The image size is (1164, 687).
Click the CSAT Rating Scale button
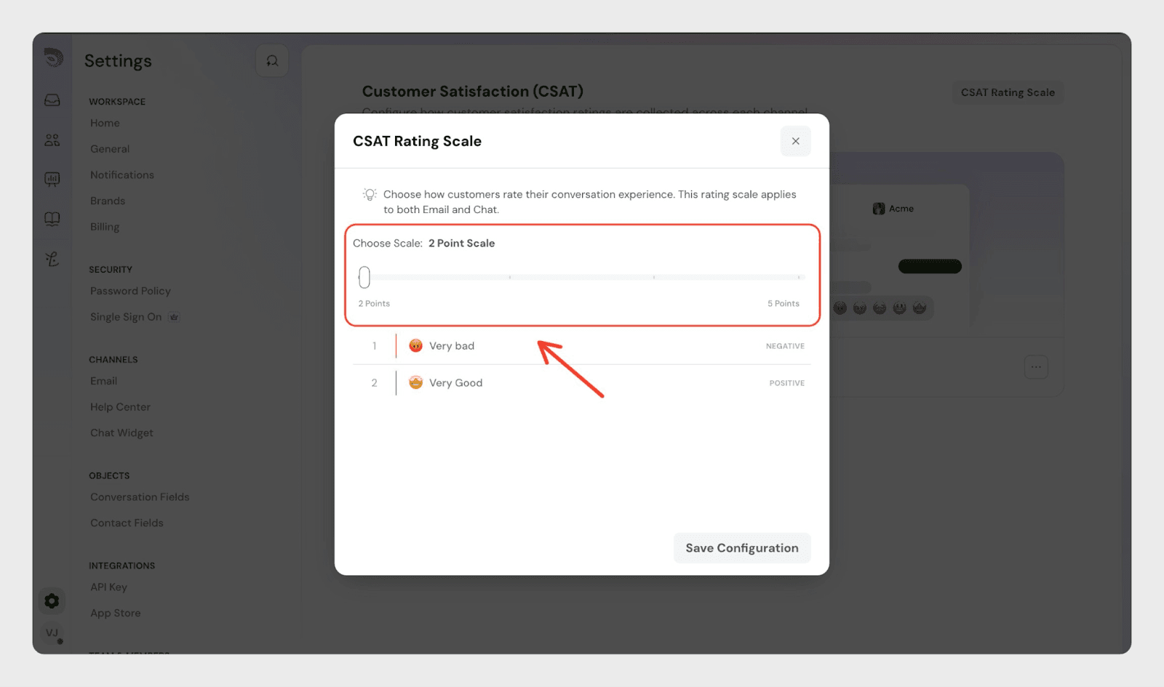[1007, 92]
